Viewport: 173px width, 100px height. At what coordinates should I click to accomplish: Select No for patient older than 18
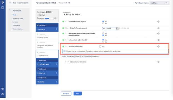click(103, 42)
